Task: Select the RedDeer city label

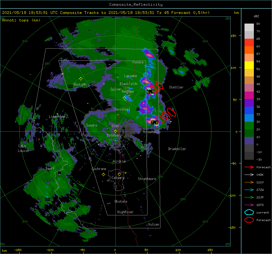Action: click(x=128, y=92)
